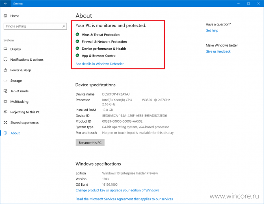Click the Shared experiences icon
The image size is (264, 204).
pos(5,123)
